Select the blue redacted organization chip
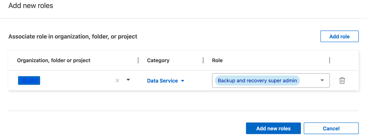This screenshot has height=139, width=367. (29, 80)
